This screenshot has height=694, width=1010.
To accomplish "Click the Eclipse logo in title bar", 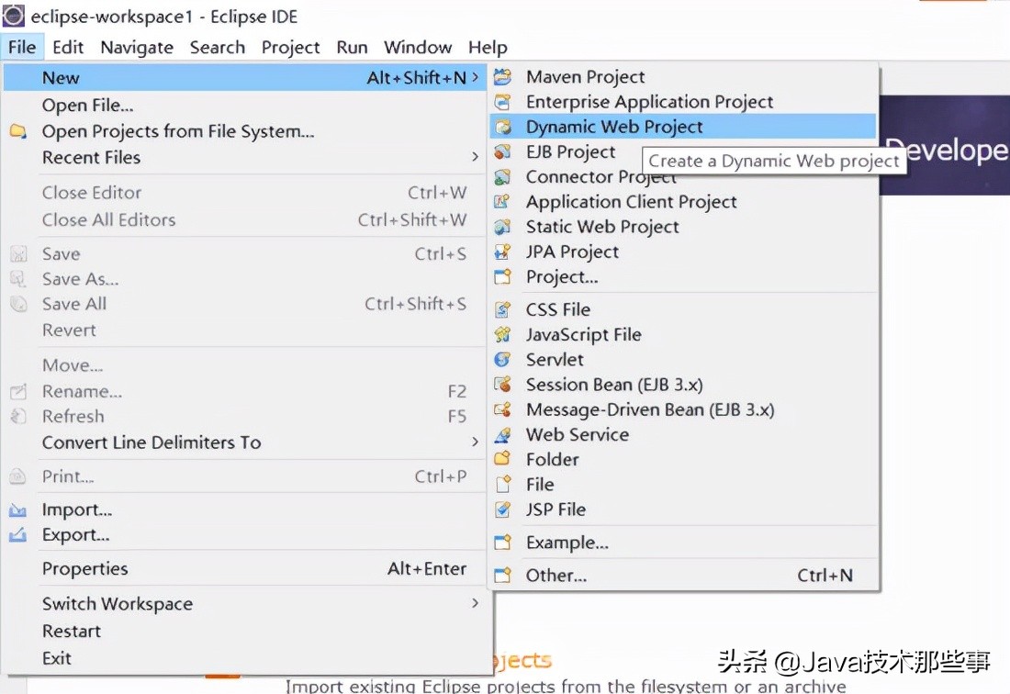I will (14, 17).
